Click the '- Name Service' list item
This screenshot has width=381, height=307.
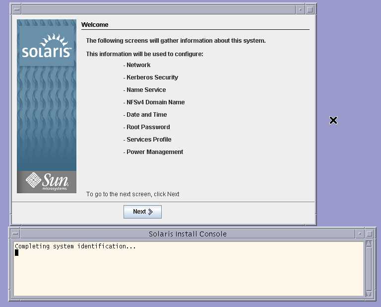pos(144,90)
